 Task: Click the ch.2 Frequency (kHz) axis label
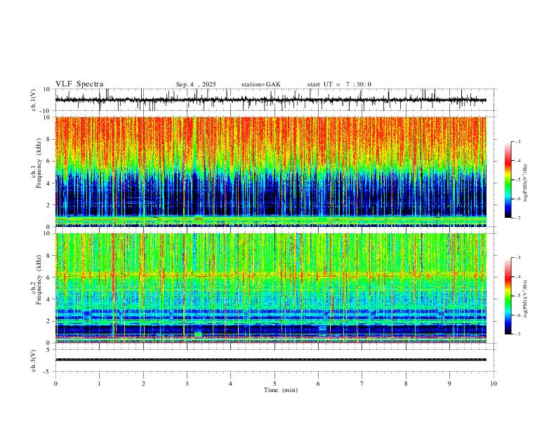click(37, 280)
